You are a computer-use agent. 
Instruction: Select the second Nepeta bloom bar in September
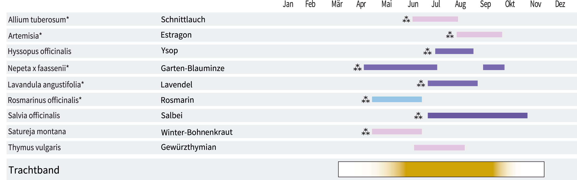point(494,67)
